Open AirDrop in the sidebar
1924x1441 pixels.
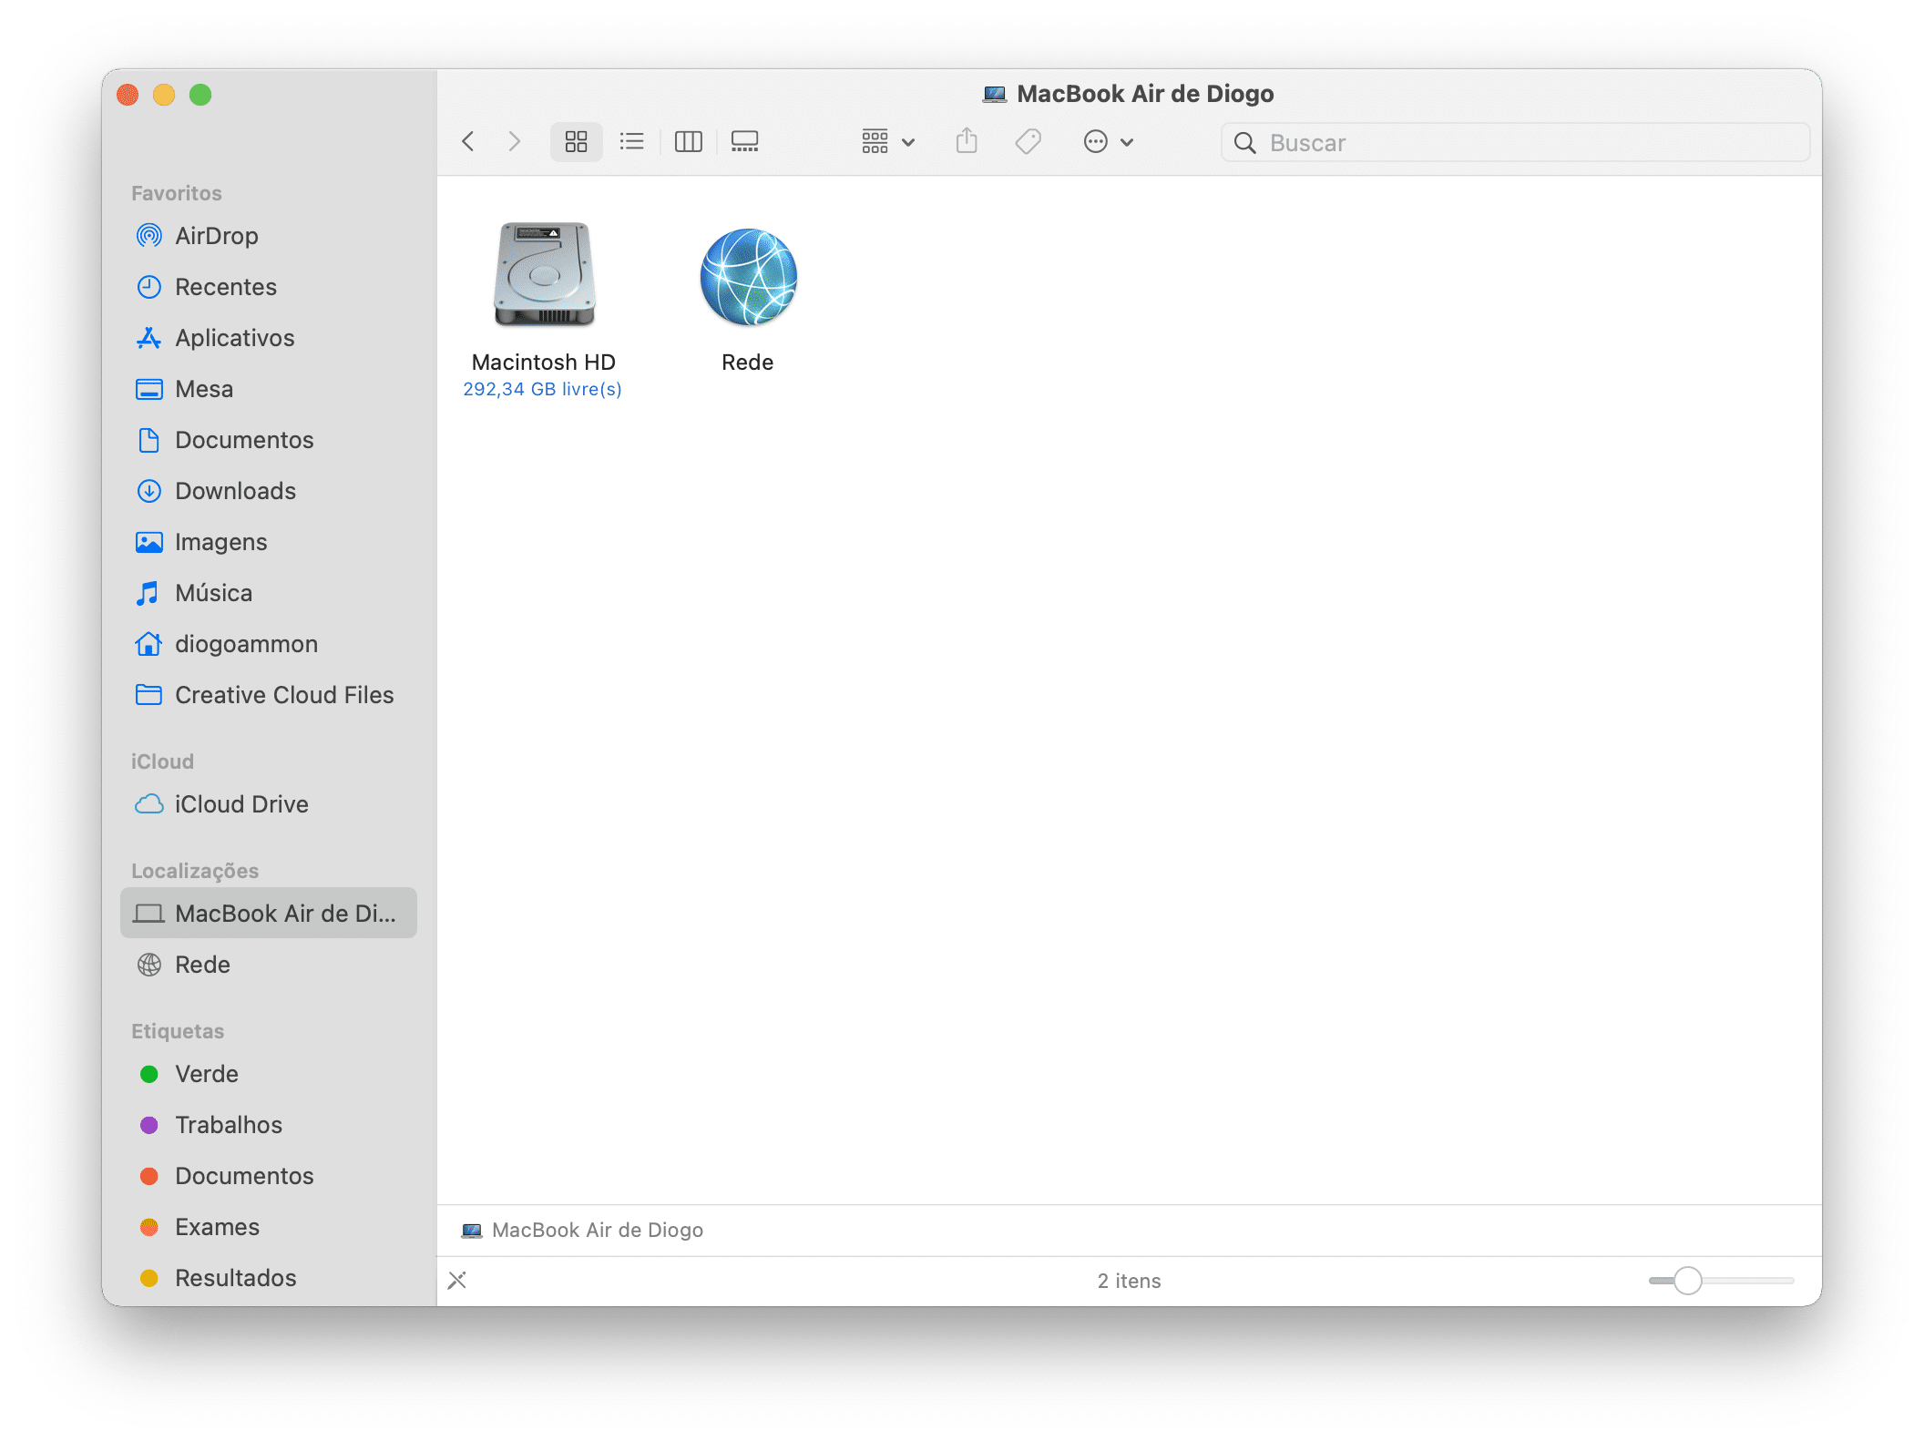[268, 236]
